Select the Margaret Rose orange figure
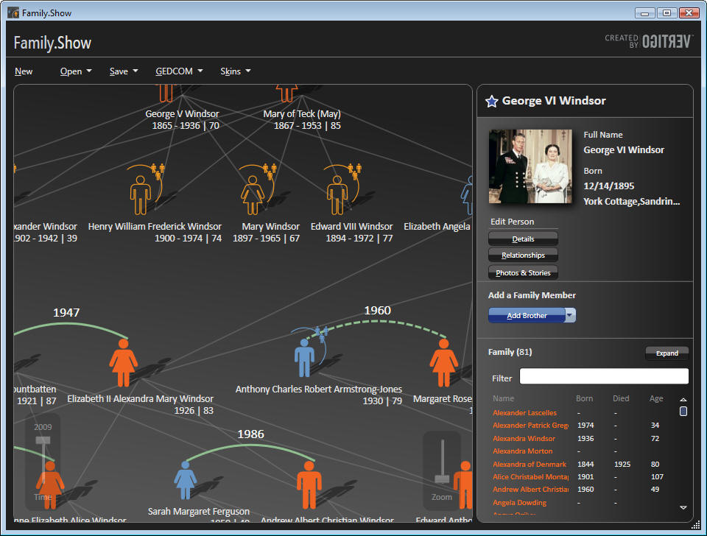Viewport: 707px width, 536px height. [x=443, y=363]
